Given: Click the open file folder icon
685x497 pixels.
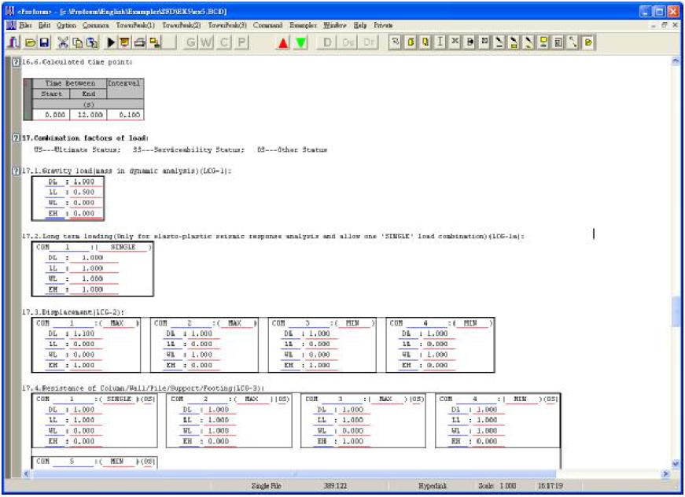Looking at the screenshot, I should click(x=30, y=42).
